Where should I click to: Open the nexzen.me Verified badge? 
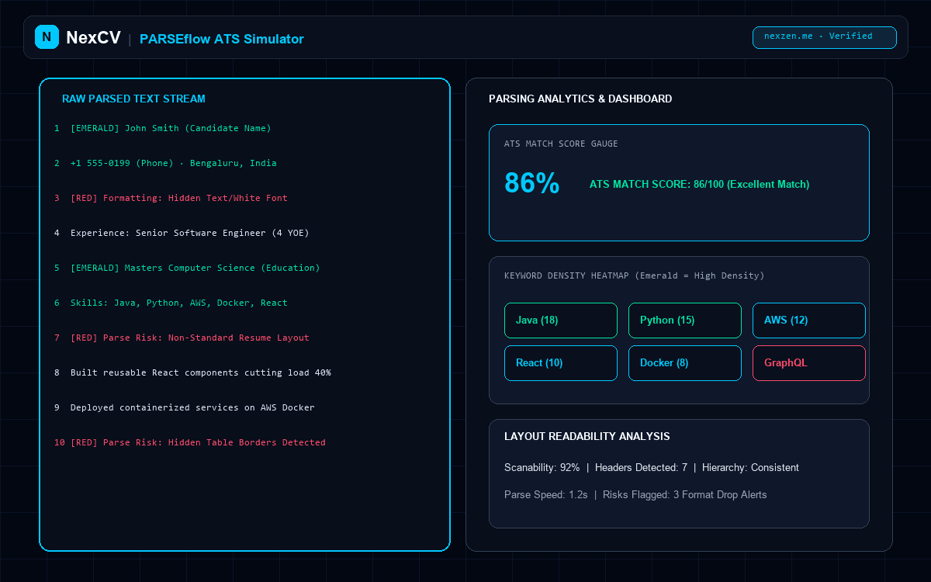coord(825,37)
